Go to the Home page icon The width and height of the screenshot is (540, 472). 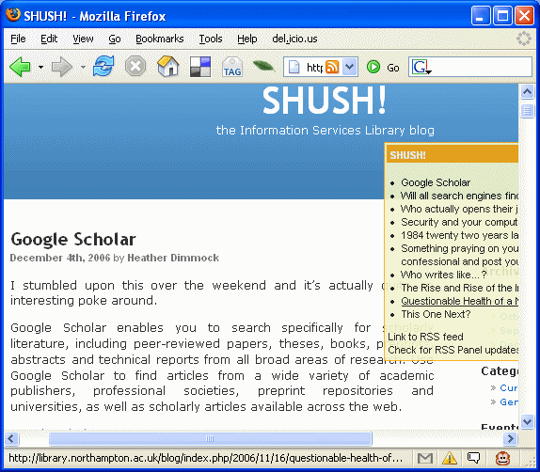pos(168,66)
